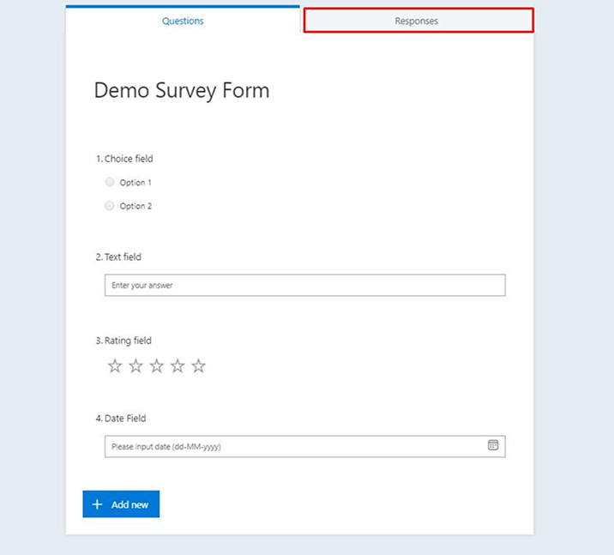Select the Choice field question label

click(x=124, y=159)
